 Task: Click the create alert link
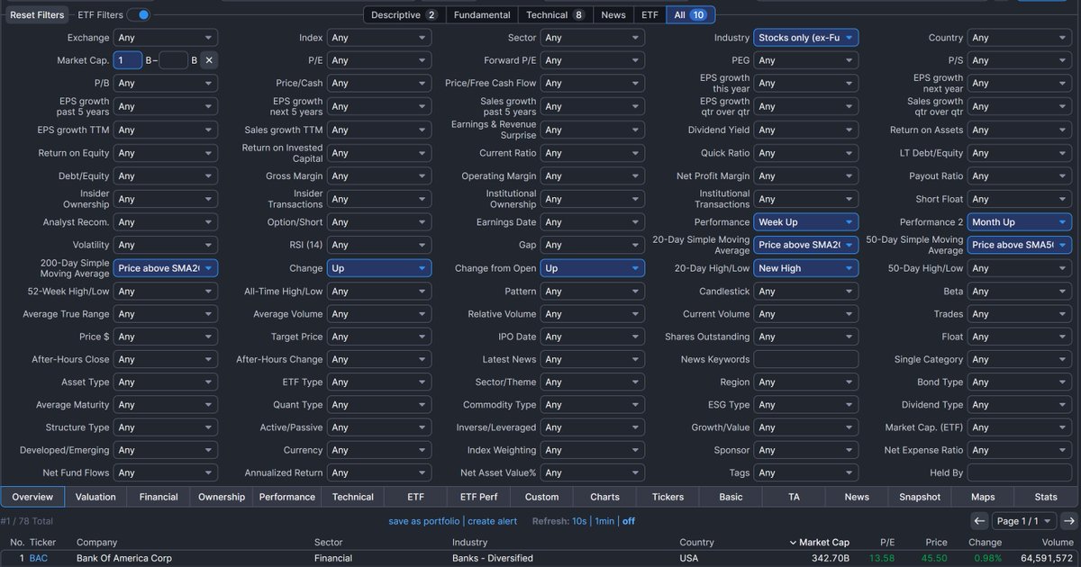[x=493, y=521]
